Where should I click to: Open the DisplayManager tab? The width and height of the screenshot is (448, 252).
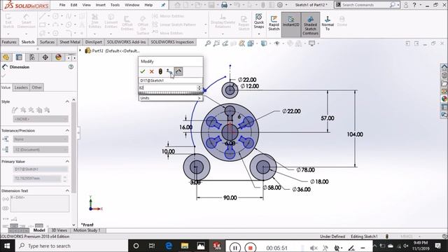point(58,57)
